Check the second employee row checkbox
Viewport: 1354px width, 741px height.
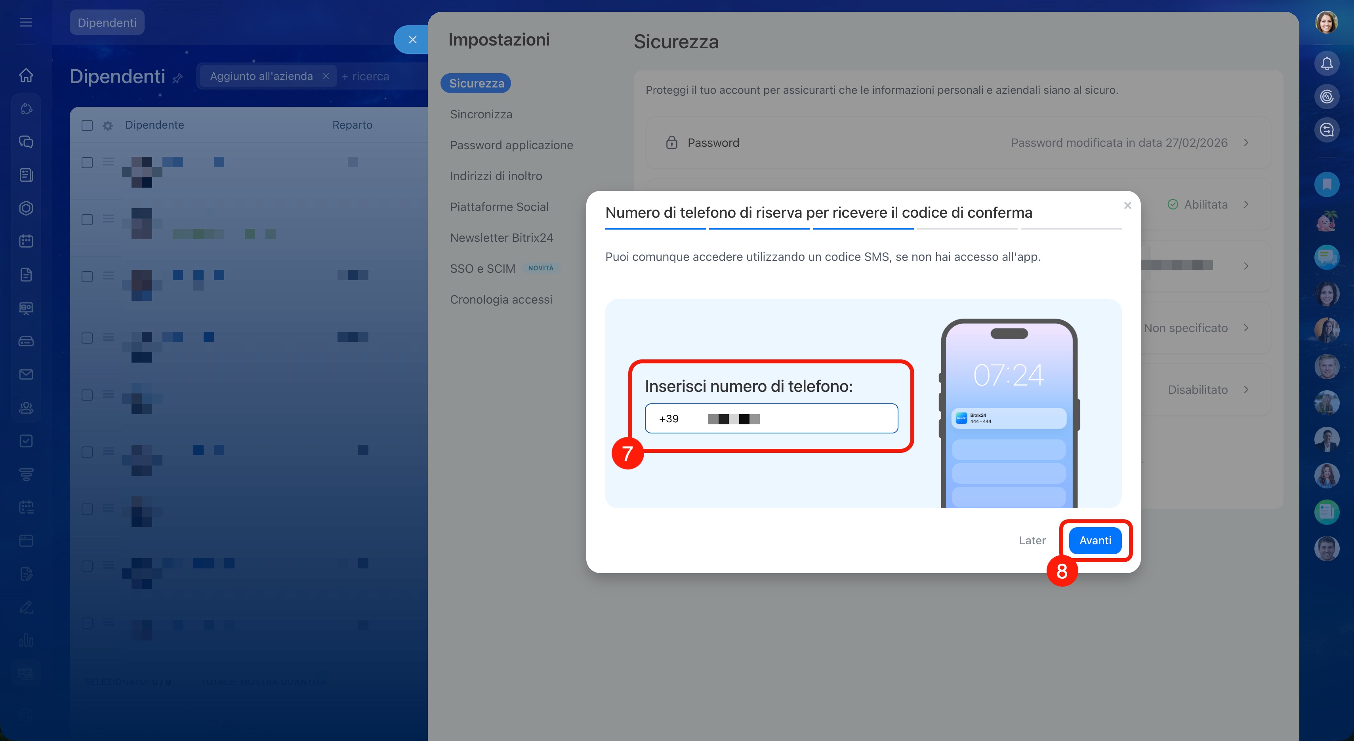click(x=87, y=220)
